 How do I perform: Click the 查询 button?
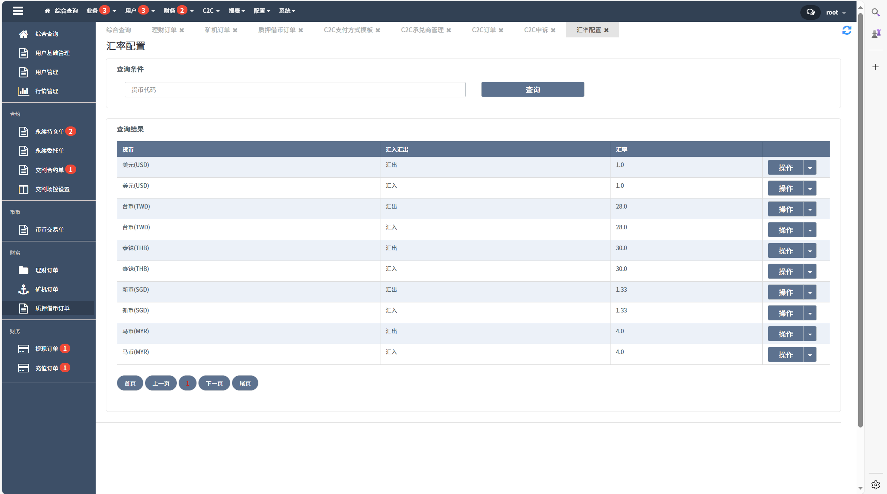pyautogui.click(x=532, y=89)
